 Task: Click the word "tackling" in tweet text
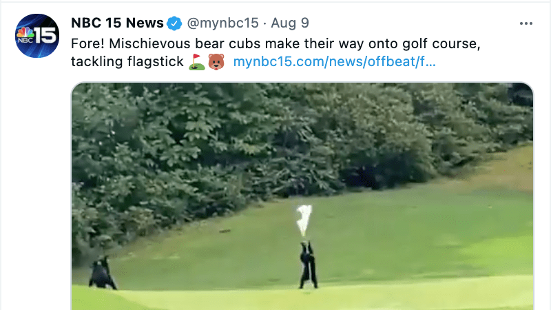(97, 62)
